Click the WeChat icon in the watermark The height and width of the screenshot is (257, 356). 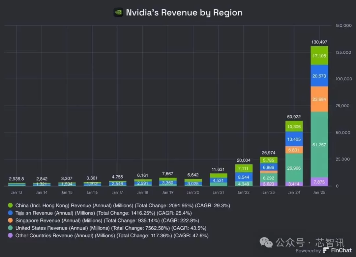(266, 243)
